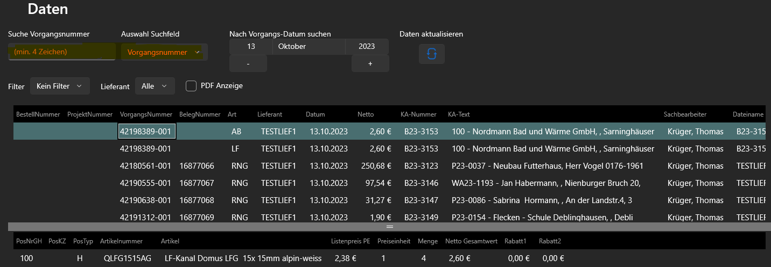Click PosNrGH value 100

27,258
